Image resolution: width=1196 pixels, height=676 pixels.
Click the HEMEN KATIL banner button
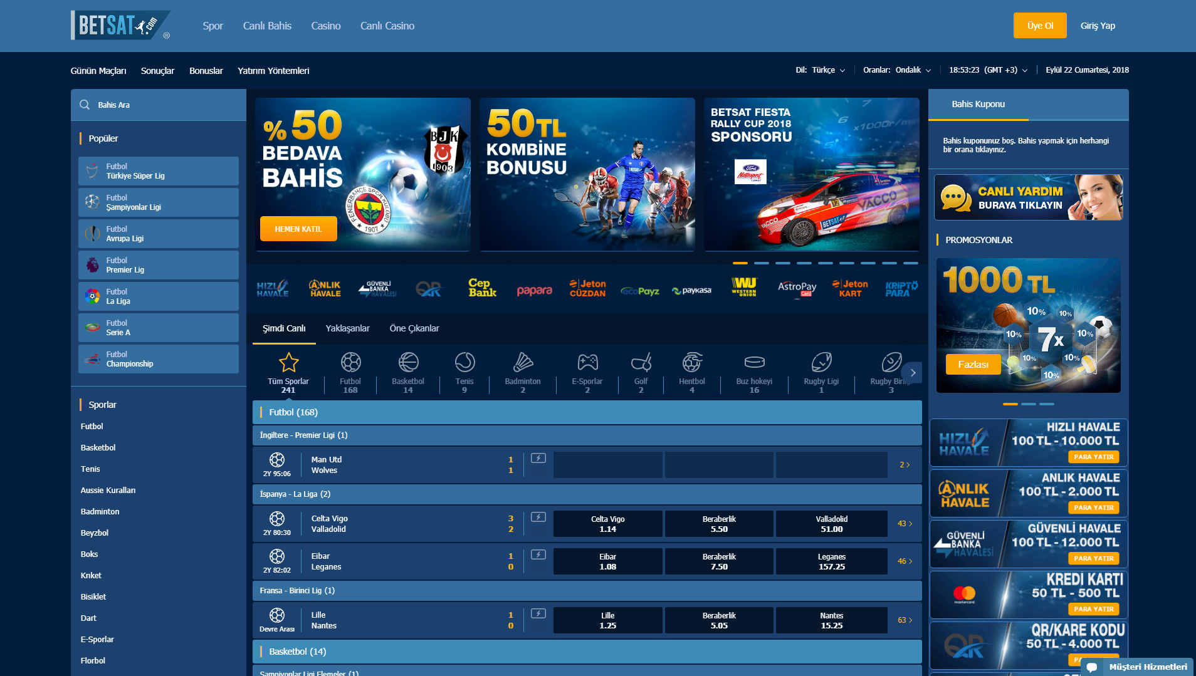tap(298, 229)
